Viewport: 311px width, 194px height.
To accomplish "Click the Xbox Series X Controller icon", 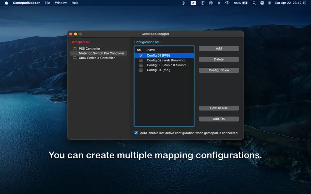I will point(75,58).
